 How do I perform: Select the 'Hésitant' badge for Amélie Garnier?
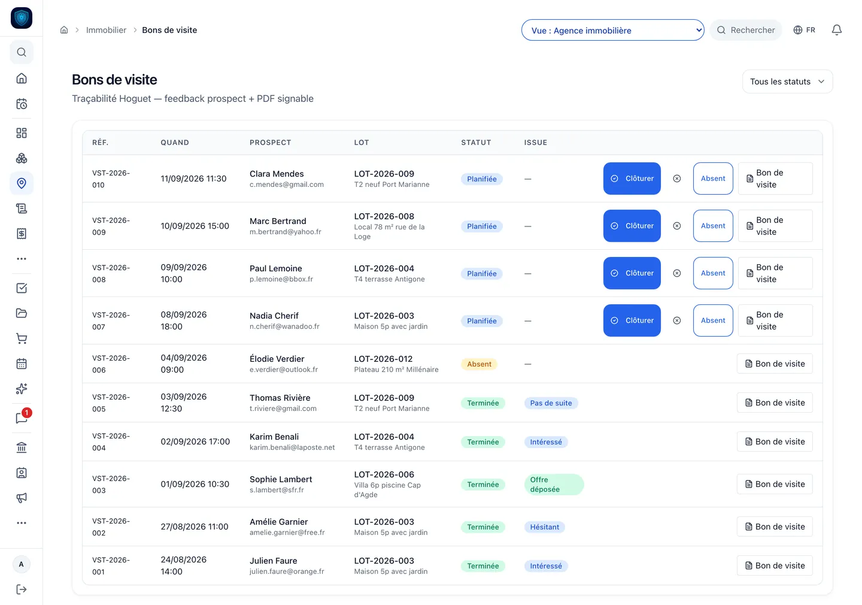point(545,527)
